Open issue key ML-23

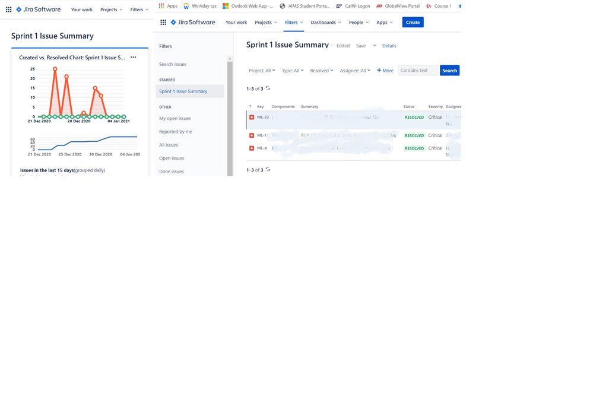(263, 118)
